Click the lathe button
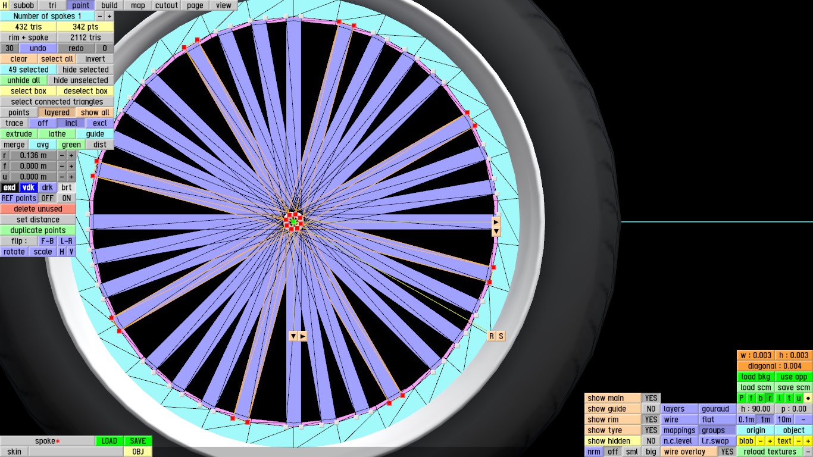Viewport: 813px width, 457px height. [57, 134]
